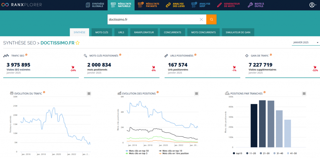Click info icon beside Trafic SEO

point(26,55)
